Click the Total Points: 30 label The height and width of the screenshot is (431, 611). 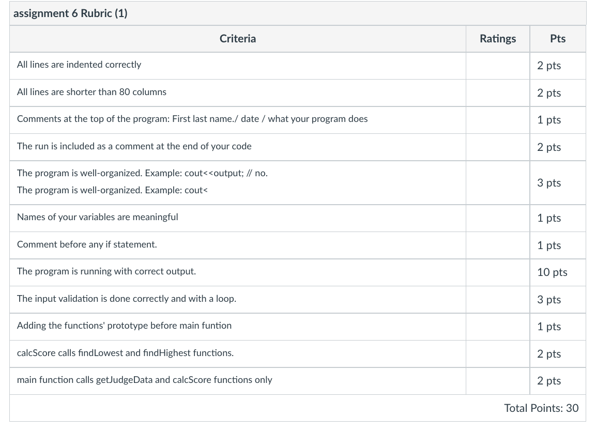pos(541,408)
